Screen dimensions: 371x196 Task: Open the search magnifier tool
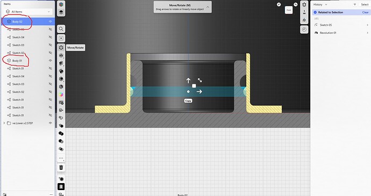click(x=61, y=29)
